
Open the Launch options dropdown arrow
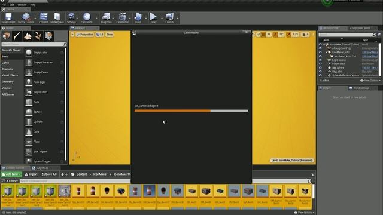pyautogui.click(x=177, y=18)
